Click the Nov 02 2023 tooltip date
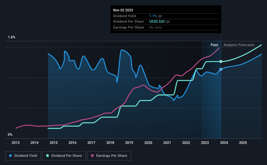Viewport: 267px width, 165px height. point(123,10)
